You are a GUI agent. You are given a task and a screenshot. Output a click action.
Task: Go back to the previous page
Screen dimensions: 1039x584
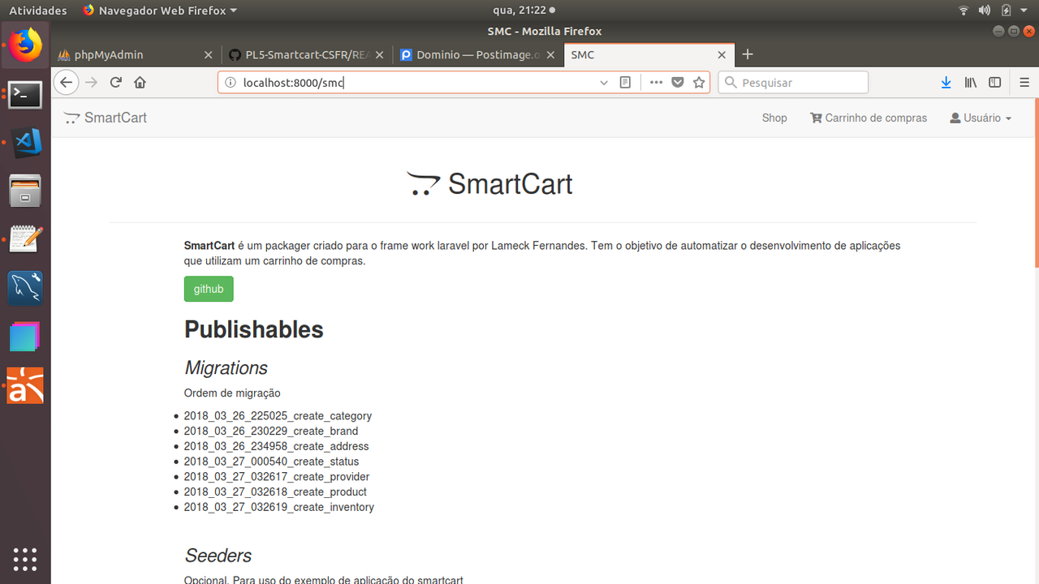(67, 82)
